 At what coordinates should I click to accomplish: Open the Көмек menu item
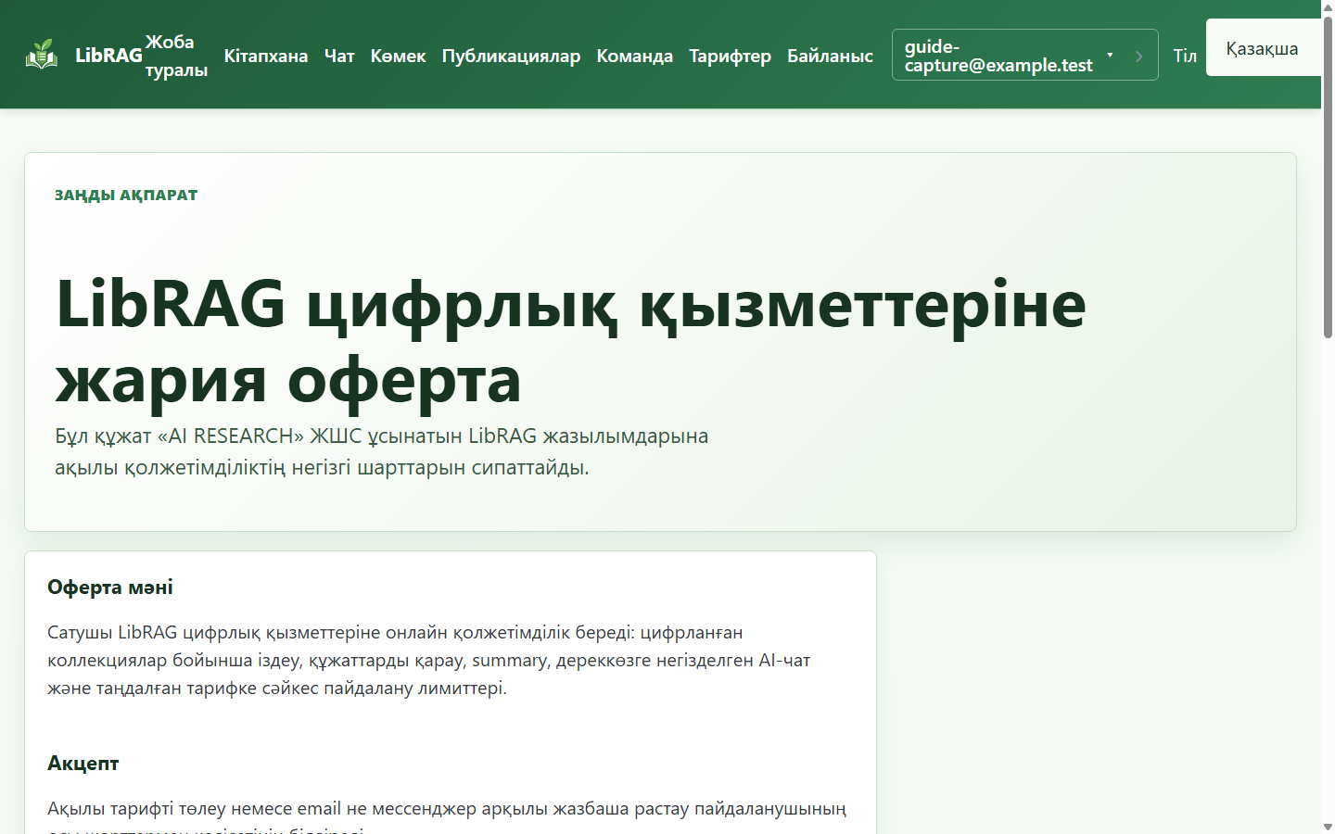click(399, 56)
